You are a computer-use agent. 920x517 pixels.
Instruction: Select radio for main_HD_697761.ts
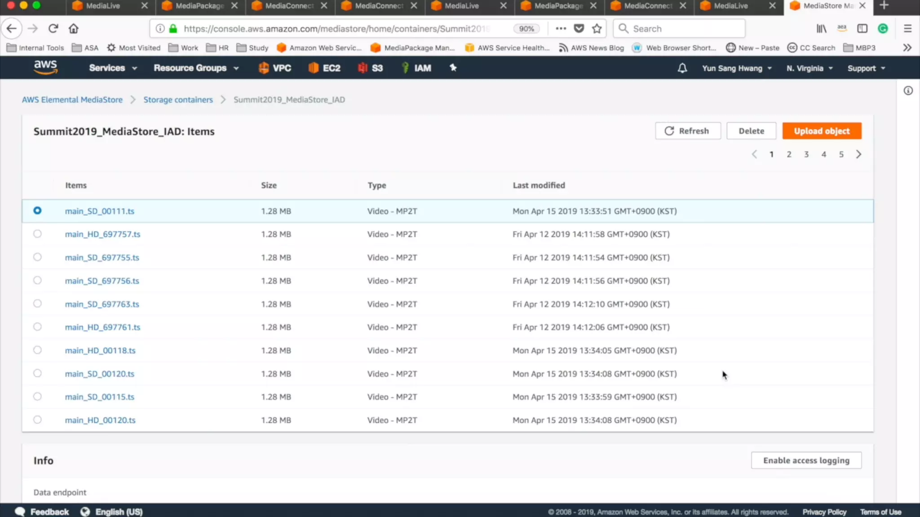click(37, 327)
